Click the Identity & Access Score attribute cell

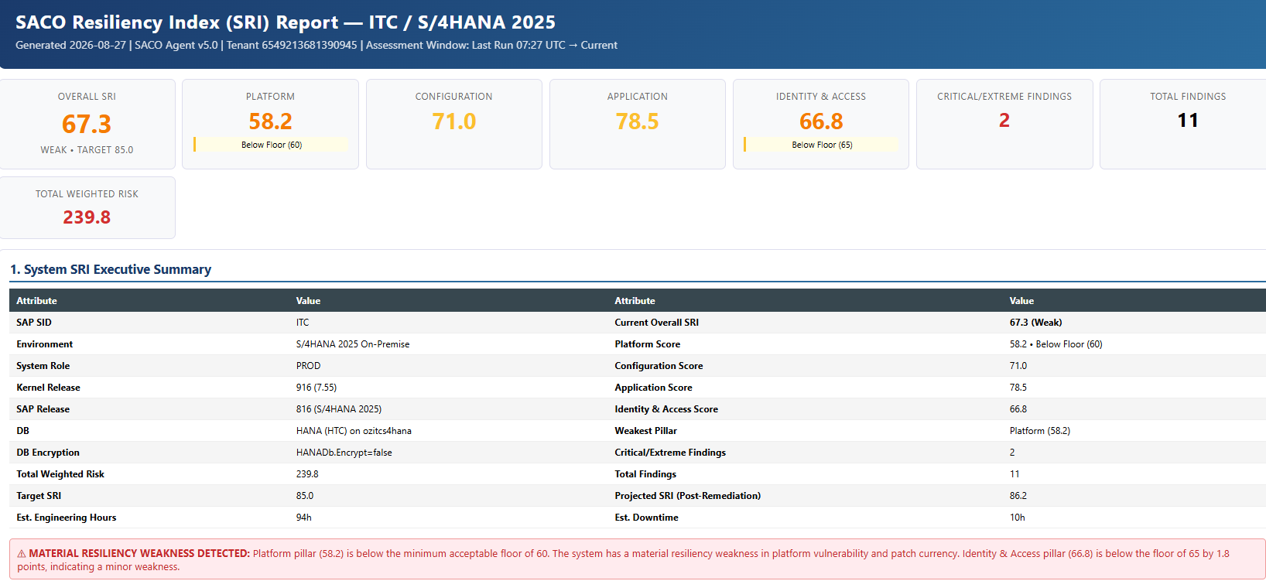(666, 409)
